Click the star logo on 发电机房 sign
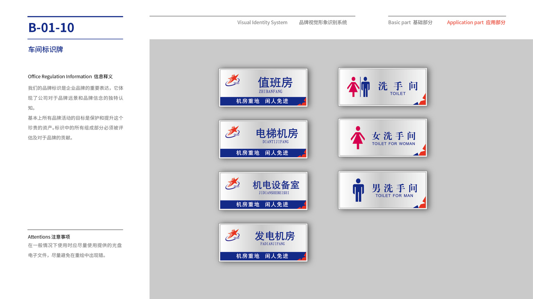 (x=233, y=235)
